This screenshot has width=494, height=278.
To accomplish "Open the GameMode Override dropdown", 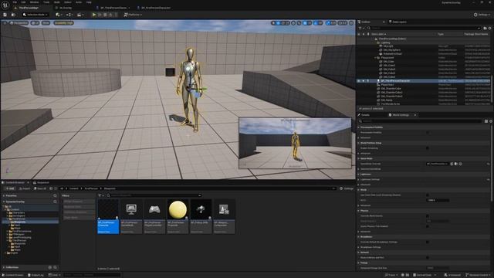I will 438,164.
